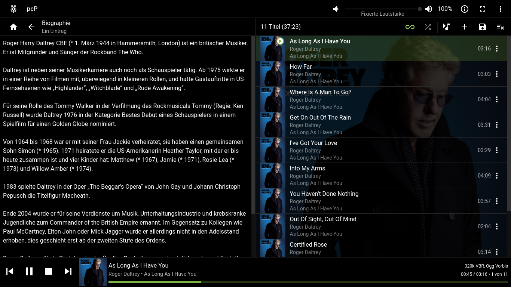Stop playback

(x=49, y=271)
